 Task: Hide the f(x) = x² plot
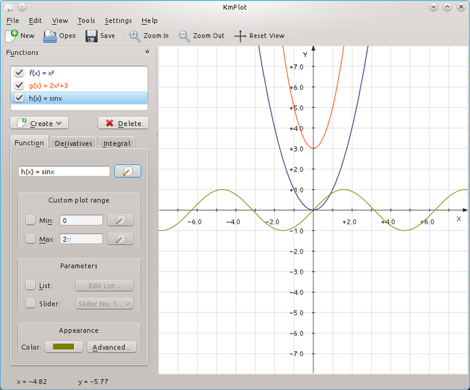click(x=20, y=73)
